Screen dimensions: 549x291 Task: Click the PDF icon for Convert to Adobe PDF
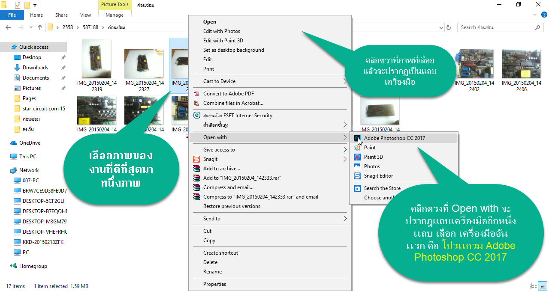click(196, 94)
